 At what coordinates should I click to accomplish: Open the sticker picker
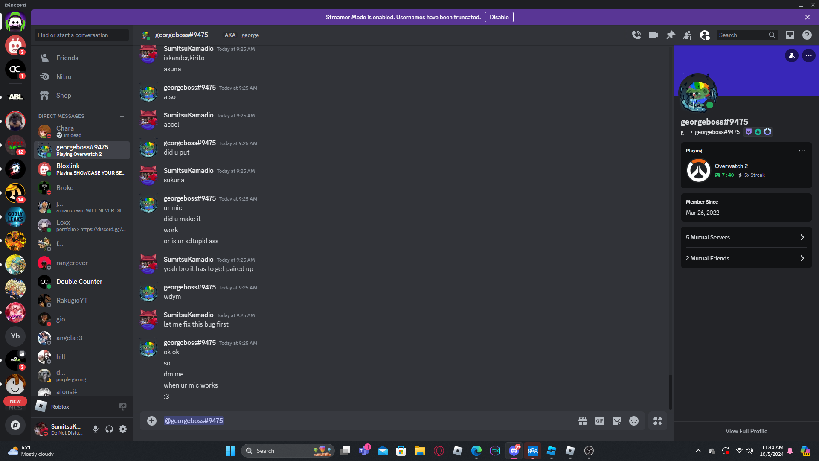(x=617, y=421)
